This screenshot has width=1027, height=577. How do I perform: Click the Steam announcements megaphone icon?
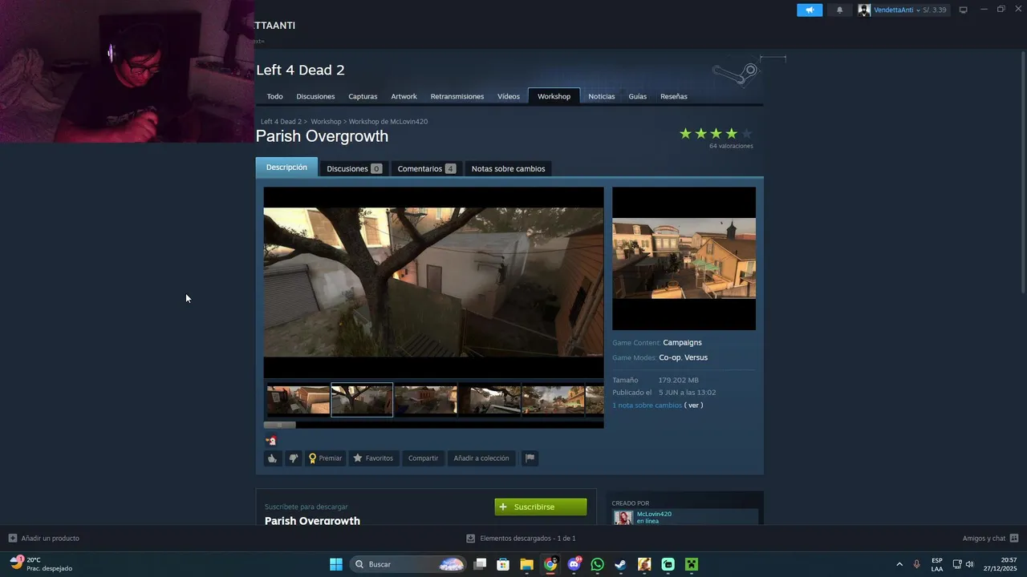[x=810, y=10]
